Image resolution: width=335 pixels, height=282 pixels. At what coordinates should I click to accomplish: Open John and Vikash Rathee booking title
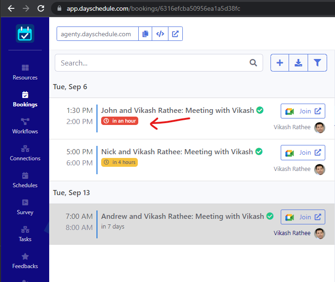(178, 111)
